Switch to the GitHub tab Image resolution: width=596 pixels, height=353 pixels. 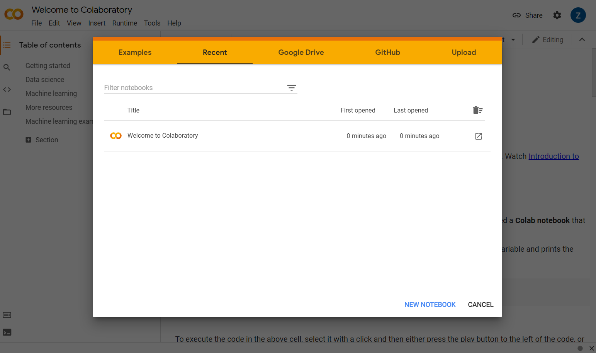pos(387,52)
